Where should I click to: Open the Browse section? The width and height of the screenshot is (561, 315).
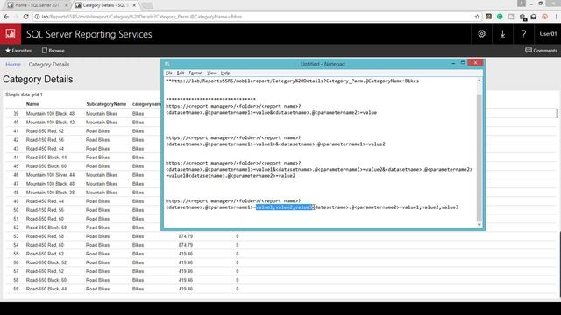coord(53,51)
